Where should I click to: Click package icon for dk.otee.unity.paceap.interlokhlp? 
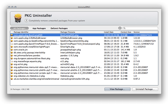click(x=12, y=53)
